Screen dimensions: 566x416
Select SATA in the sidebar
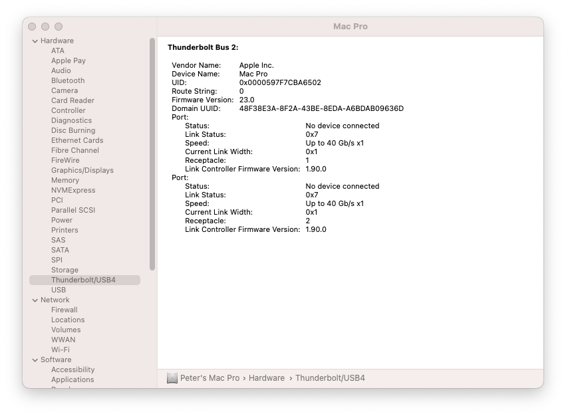(x=60, y=250)
